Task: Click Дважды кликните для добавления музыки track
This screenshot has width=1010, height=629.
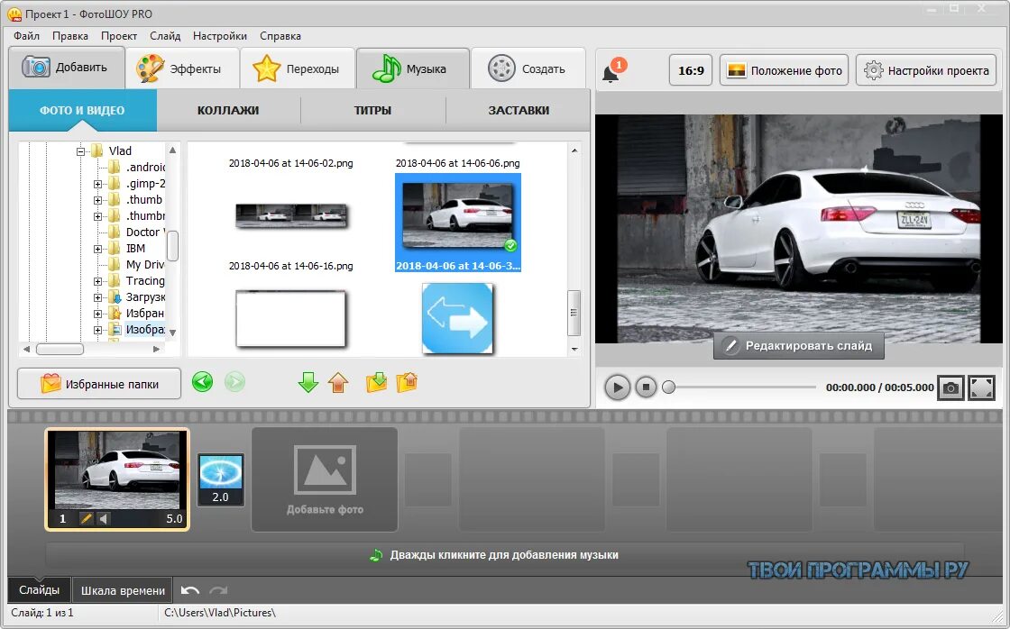Action: (504, 555)
